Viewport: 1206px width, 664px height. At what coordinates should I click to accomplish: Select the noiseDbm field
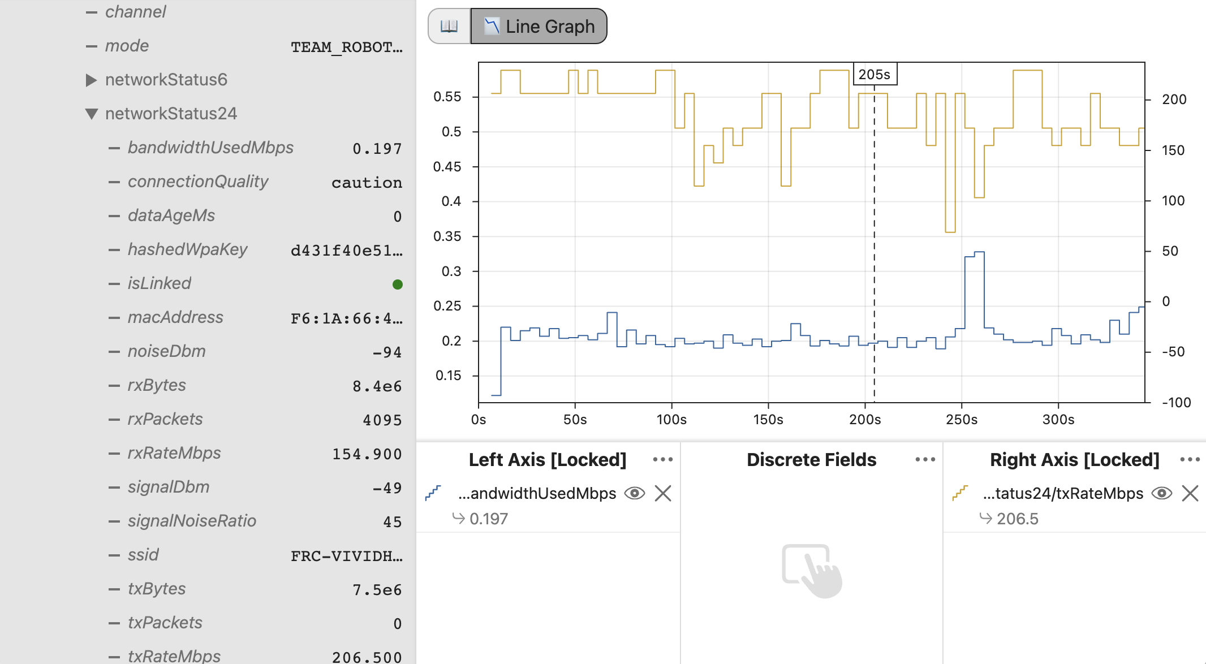167,351
